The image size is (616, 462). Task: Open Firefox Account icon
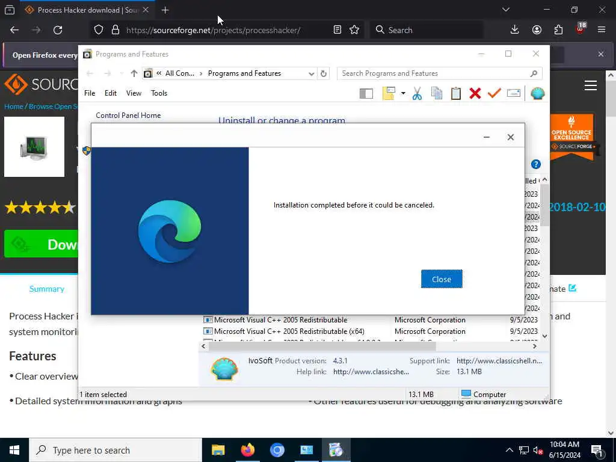click(x=537, y=30)
